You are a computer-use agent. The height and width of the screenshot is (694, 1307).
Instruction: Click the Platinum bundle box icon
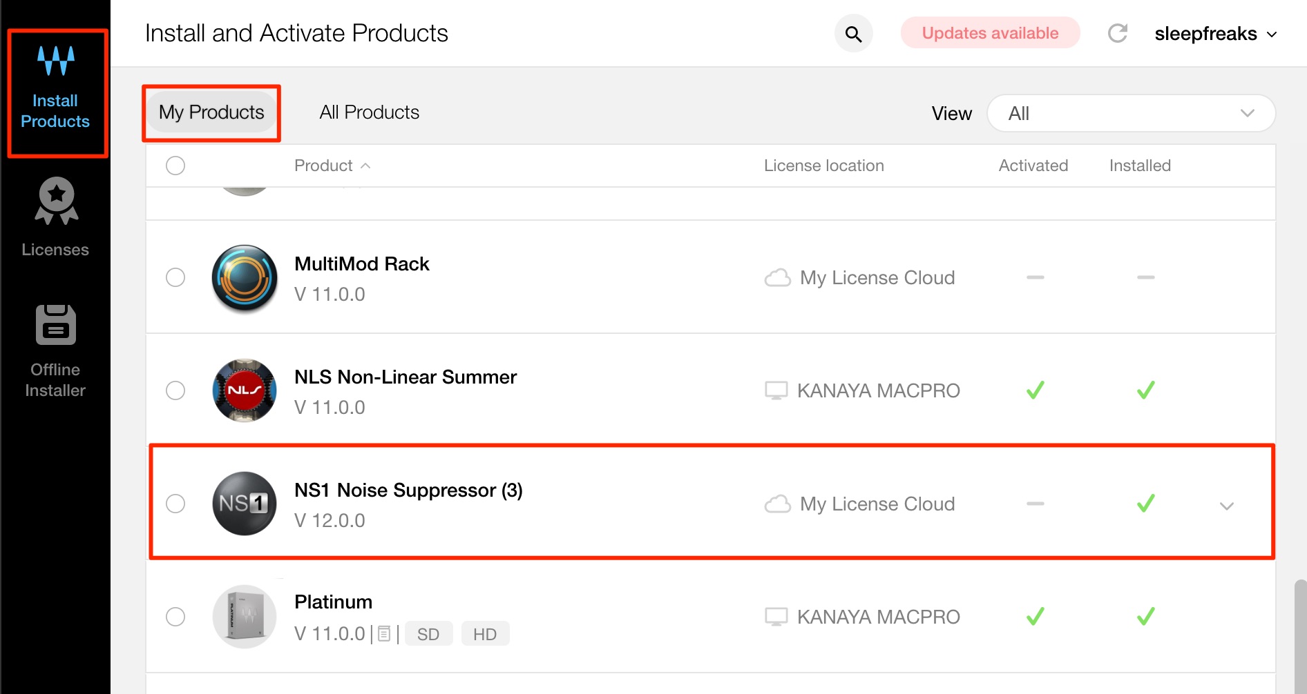click(245, 617)
